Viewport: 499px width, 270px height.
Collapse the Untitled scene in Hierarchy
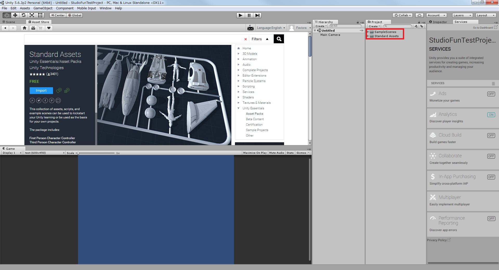pyautogui.click(x=315, y=31)
